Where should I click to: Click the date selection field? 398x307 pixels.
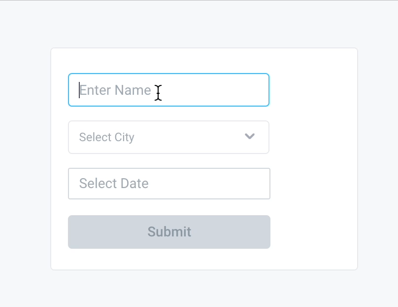pyautogui.click(x=169, y=183)
